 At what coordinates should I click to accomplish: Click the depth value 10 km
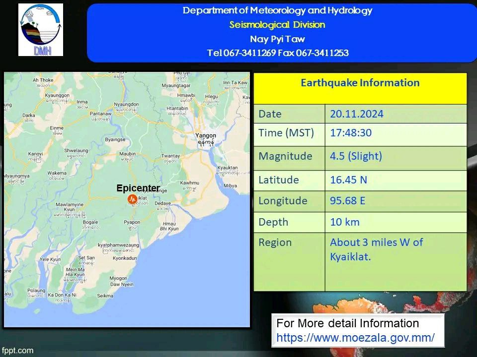click(x=344, y=222)
